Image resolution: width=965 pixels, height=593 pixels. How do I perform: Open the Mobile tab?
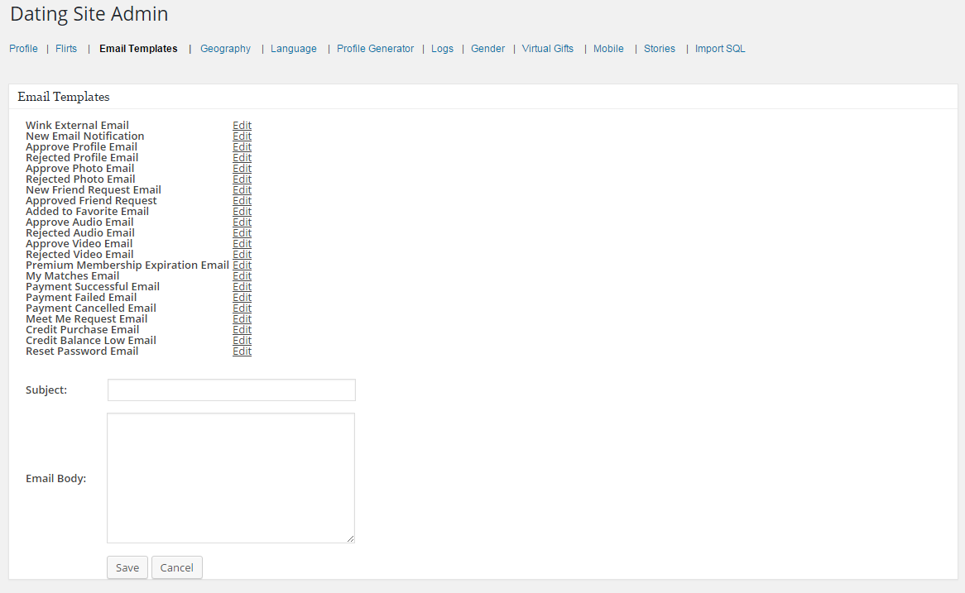608,49
